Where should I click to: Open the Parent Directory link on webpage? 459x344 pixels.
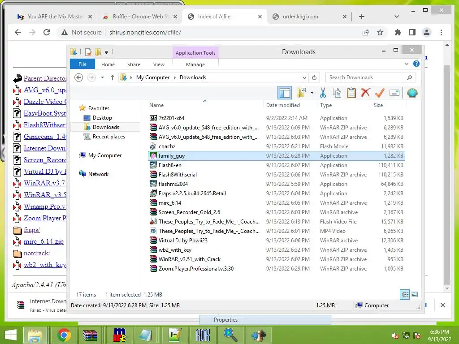[45, 78]
